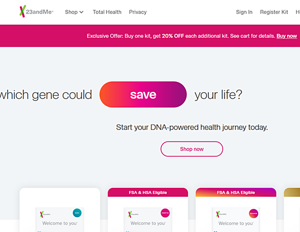Image resolution: width=300 pixels, height=232 pixels.
Task: Follow the Buy now offer link
Action: 287,36
